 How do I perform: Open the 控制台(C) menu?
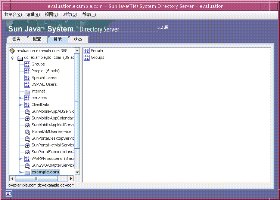click(13, 15)
